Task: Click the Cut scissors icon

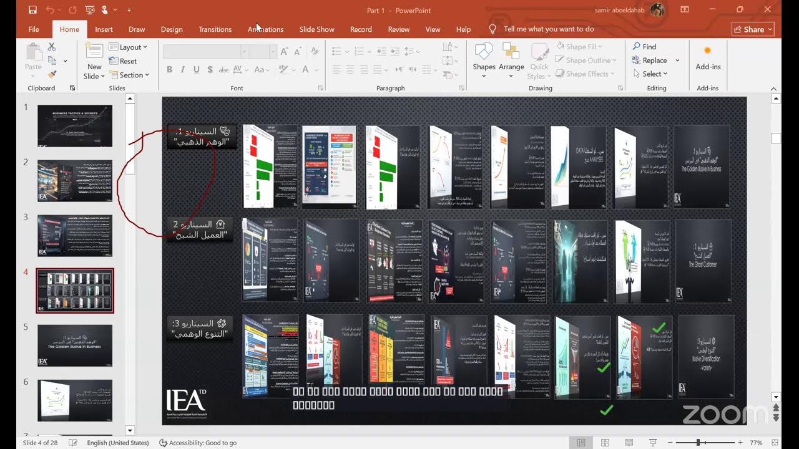Action: click(x=52, y=47)
